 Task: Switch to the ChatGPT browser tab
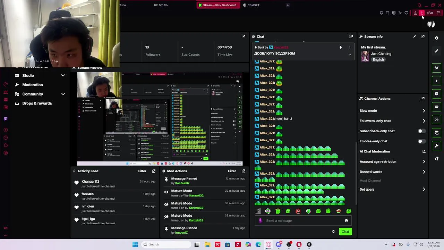click(x=251, y=5)
